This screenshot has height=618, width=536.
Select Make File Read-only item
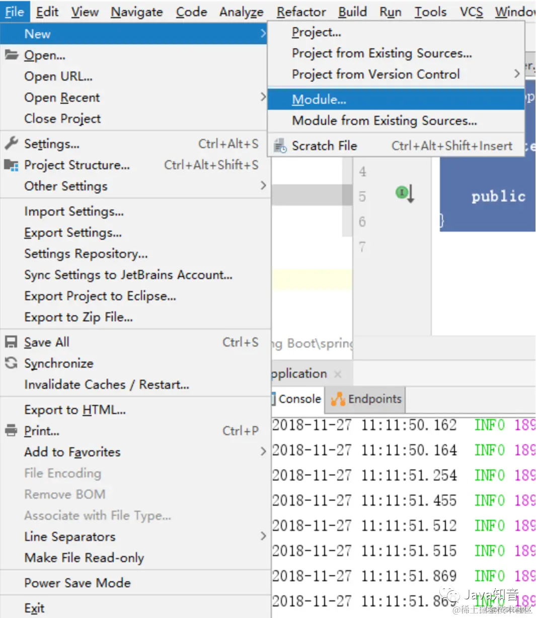[x=135, y=558]
